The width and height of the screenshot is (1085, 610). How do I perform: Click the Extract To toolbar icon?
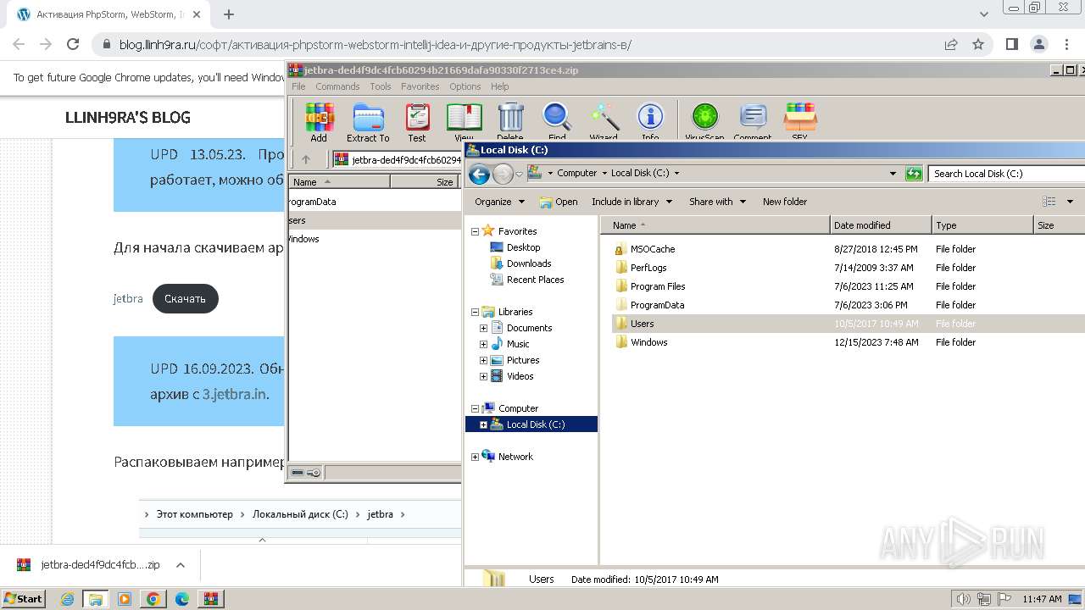[x=368, y=119]
